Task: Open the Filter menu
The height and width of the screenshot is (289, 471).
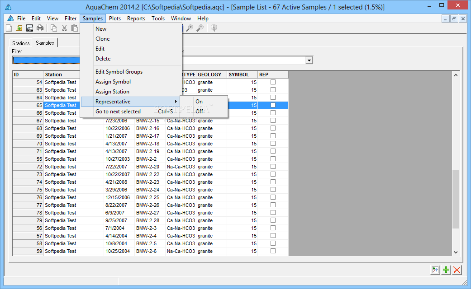Action: click(x=71, y=18)
